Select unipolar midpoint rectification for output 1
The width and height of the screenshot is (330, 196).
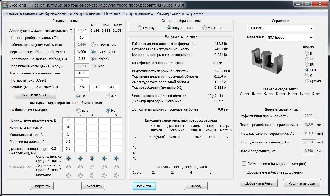[68, 158]
